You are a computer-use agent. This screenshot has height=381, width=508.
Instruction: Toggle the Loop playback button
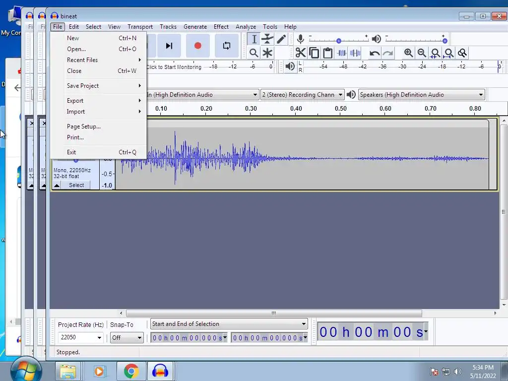tap(227, 46)
